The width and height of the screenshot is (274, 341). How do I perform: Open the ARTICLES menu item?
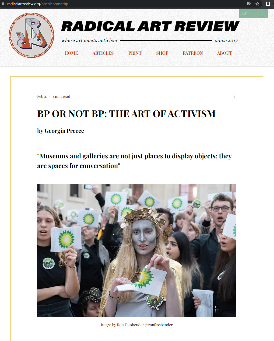(103, 53)
